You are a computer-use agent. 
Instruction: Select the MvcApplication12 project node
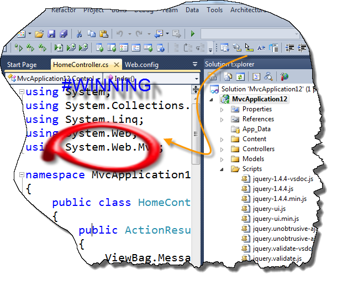260,99
